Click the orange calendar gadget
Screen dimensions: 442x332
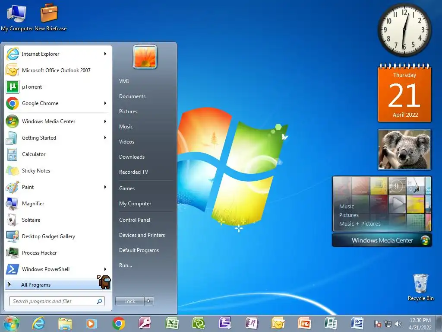404,93
